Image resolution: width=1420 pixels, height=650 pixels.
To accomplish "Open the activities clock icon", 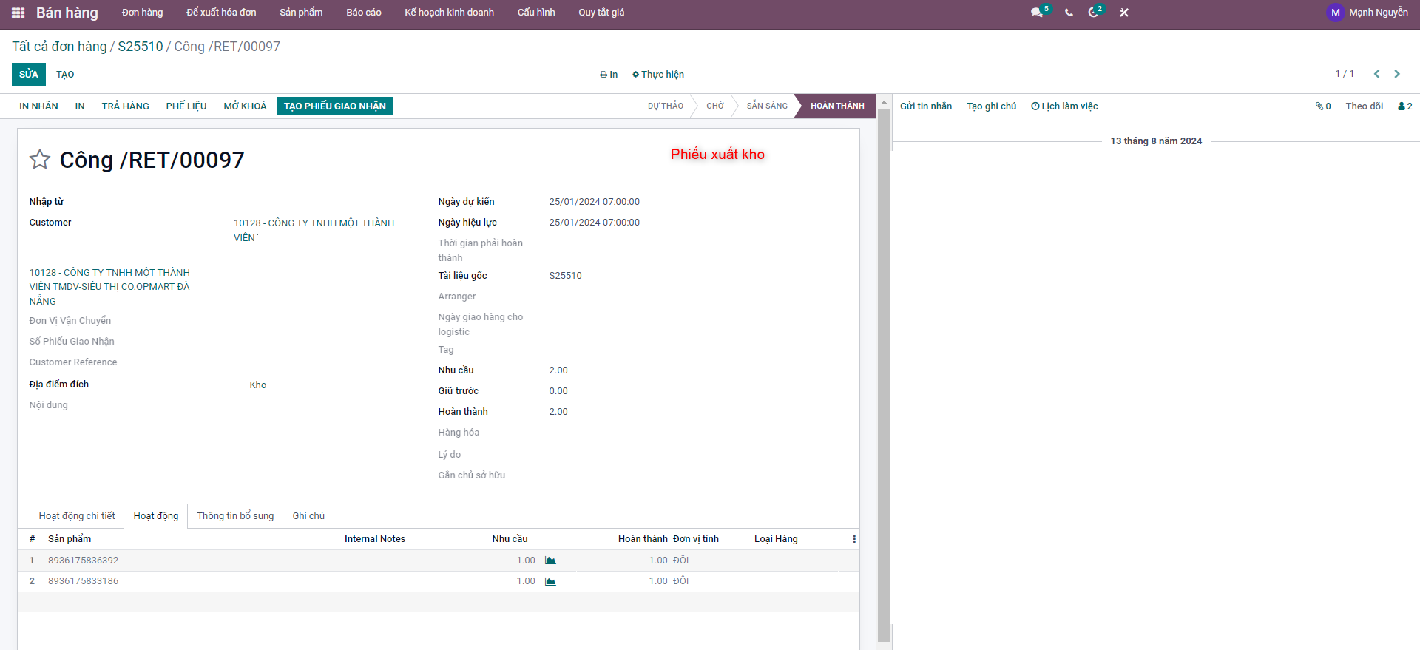I will coord(1094,13).
